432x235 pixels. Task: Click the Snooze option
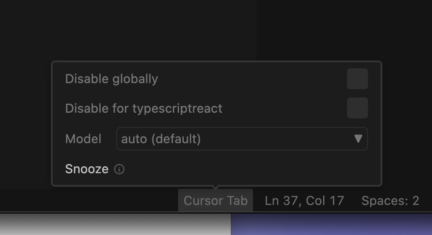tap(87, 169)
